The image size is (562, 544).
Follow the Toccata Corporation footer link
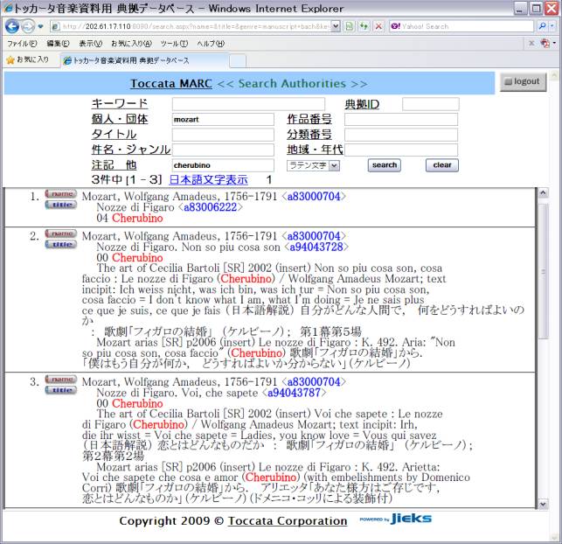[288, 520]
